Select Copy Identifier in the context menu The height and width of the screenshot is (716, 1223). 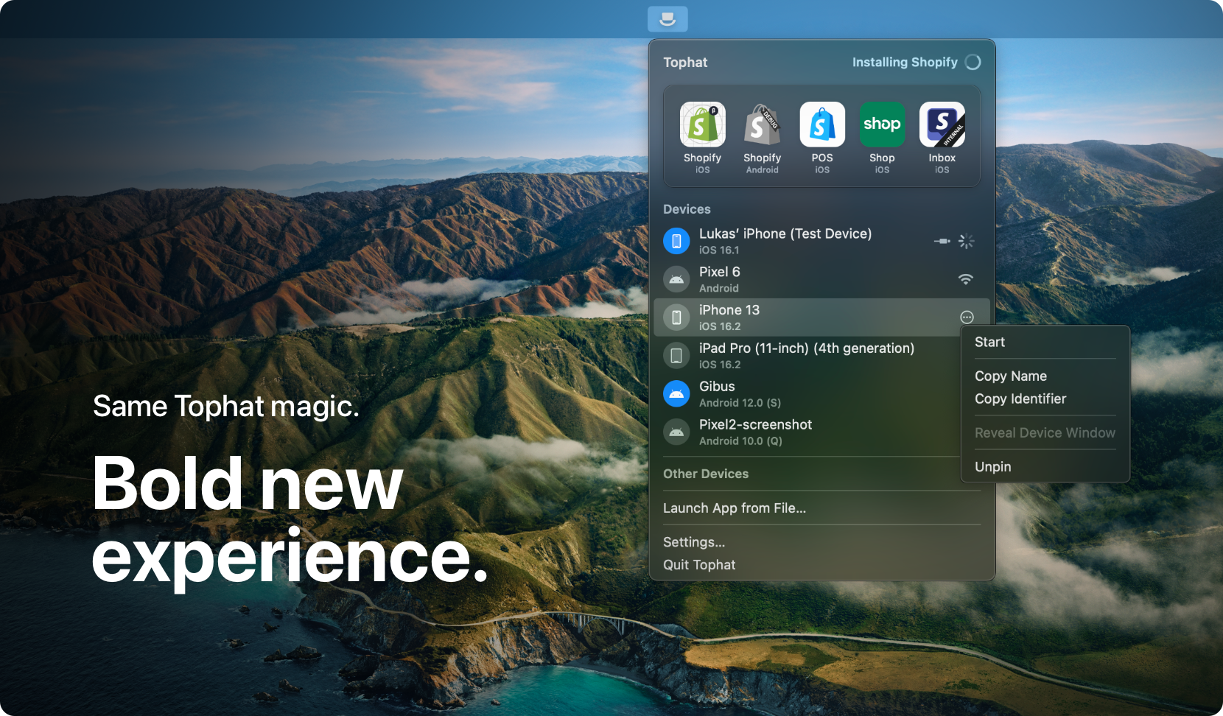(1020, 399)
